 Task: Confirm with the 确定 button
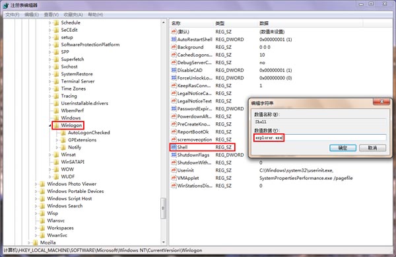tap(343, 148)
